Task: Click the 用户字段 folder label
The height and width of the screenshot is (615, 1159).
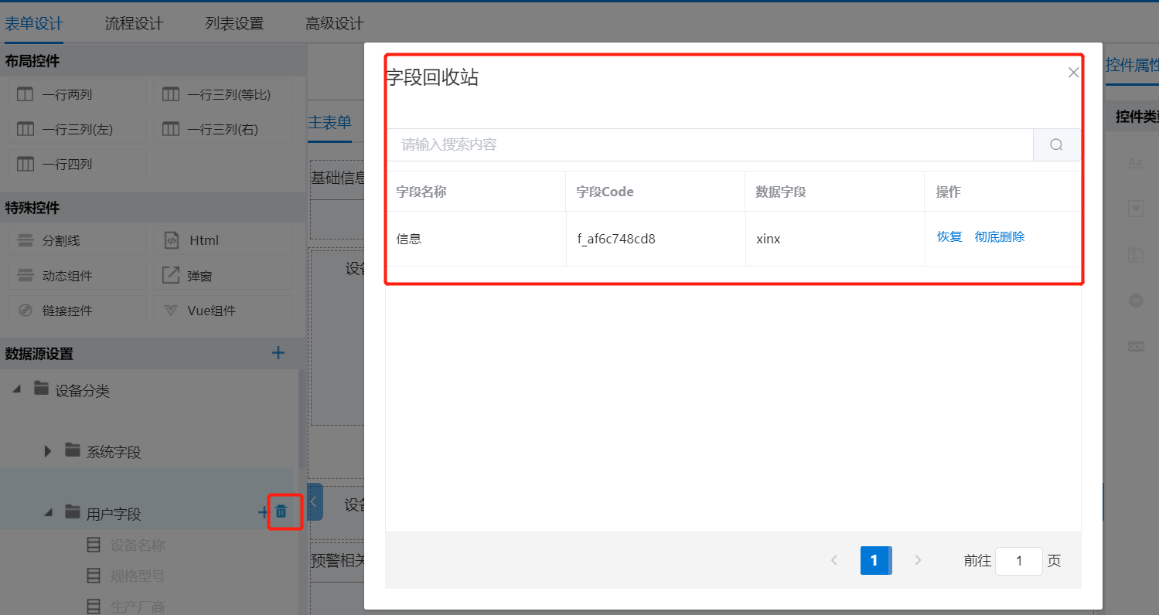Action: pos(114,514)
